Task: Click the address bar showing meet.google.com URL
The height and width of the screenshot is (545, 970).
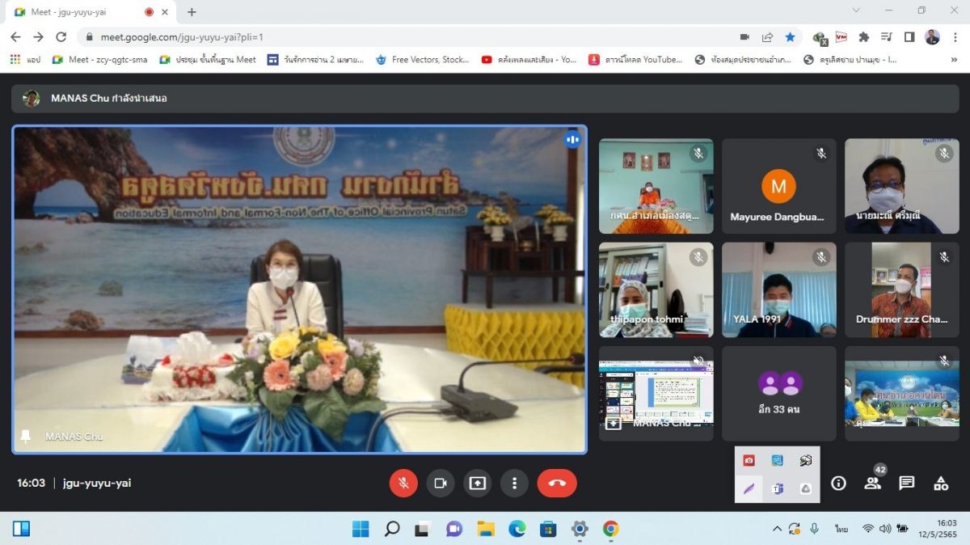Action: [404, 37]
